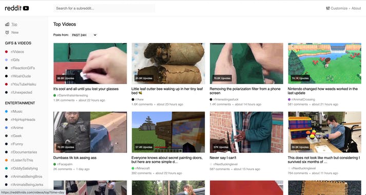Image resolution: width=366 pixels, height=195 pixels.
Task: Click "1.9K comments" under glasses video
Action: pos(64,100)
